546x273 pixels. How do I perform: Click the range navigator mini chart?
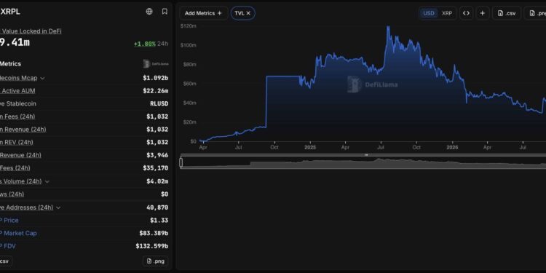363,163
